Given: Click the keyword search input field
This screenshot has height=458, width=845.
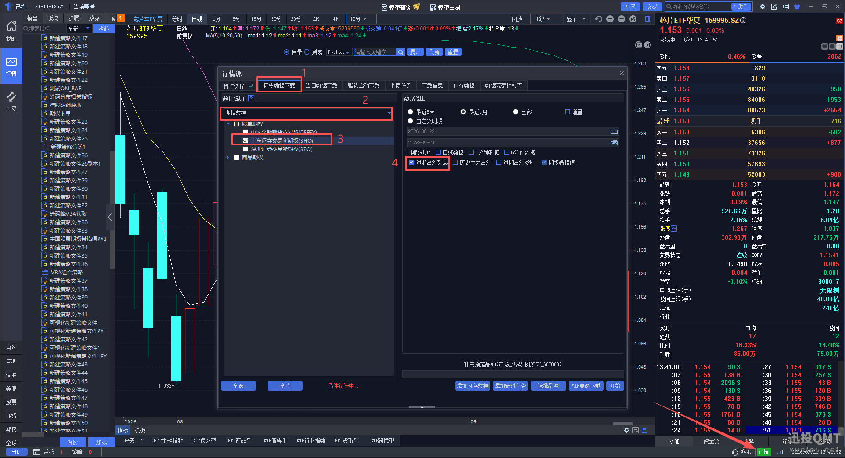Looking at the screenshot, I should (375, 52).
